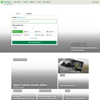Open article 'Bostadsprojektet som flyttade fram gränserna'
The image size is (100, 100).
pos(84,49)
